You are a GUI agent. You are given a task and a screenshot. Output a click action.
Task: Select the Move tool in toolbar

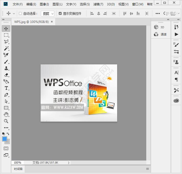click(6, 28)
